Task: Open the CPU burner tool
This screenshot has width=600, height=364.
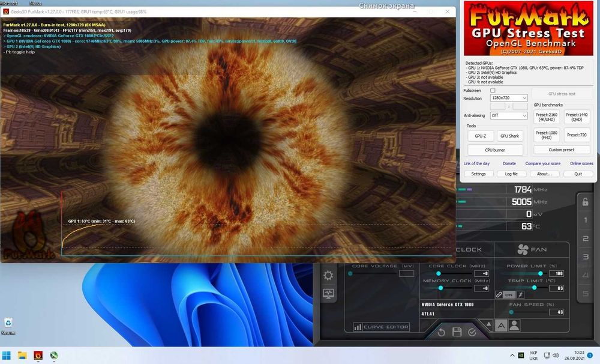Action: (495, 150)
